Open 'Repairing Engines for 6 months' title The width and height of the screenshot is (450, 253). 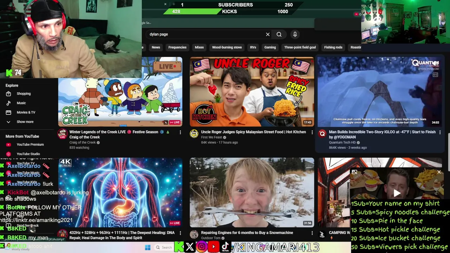[247, 233]
